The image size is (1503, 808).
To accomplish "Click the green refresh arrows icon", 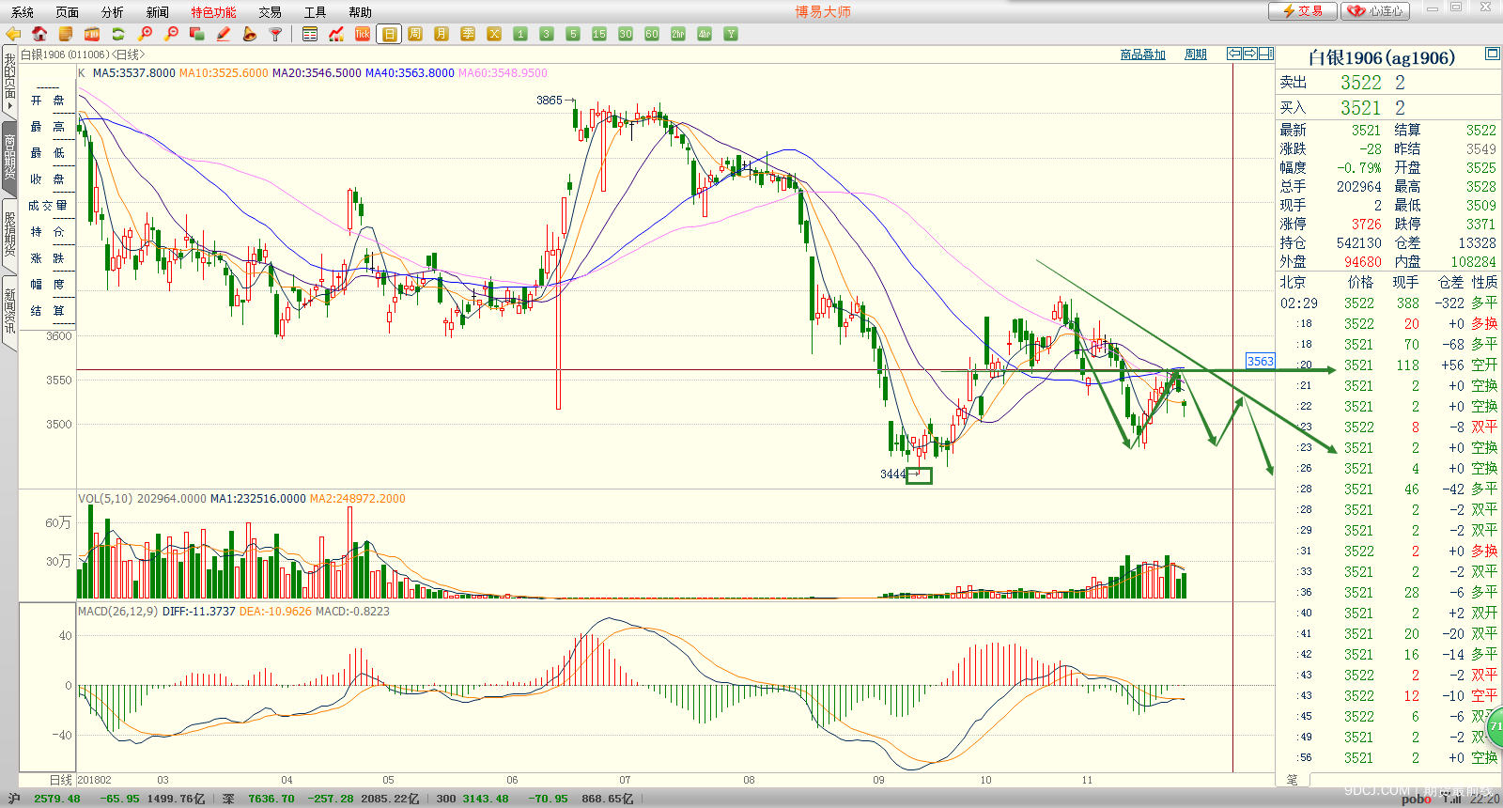I will 118,34.
